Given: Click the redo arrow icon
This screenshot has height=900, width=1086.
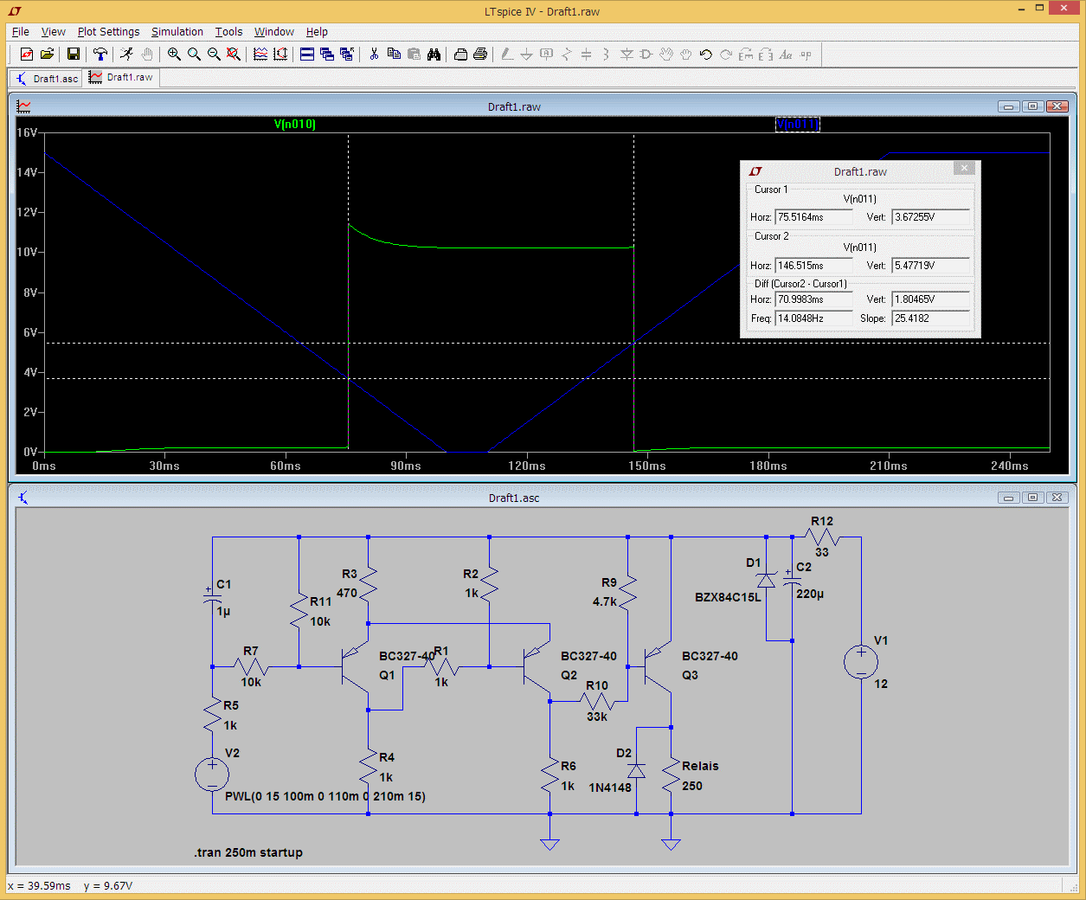Looking at the screenshot, I should (x=726, y=54).
